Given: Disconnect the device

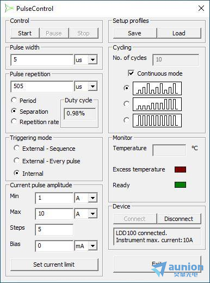Looking at the screenshot, I should tap(179, 219).
